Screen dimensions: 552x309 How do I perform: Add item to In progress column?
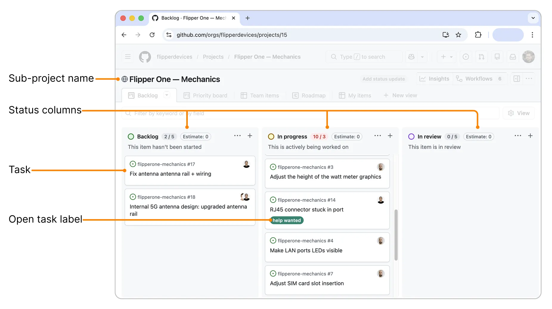(390, 136)
